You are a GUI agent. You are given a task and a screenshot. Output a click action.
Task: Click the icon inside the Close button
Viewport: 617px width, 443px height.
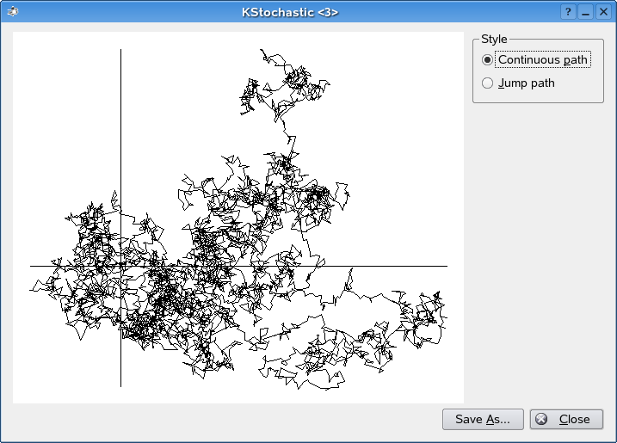pyautogui.click(x=541, y=419)
